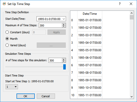Select the Month radio button
The height and width of the screenshot is (102, 137).
coord(7,39)
